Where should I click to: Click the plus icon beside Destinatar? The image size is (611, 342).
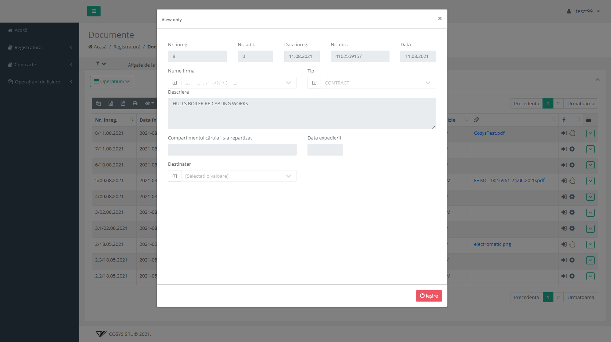[175, 176]
